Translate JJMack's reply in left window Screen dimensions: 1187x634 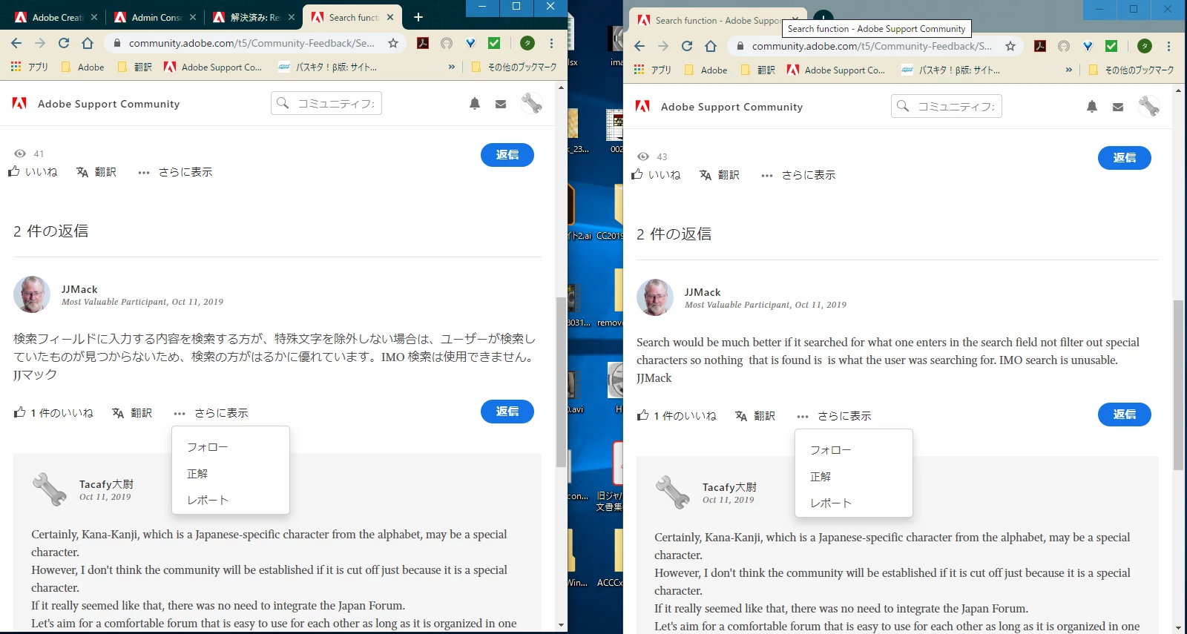click(132, 413)
